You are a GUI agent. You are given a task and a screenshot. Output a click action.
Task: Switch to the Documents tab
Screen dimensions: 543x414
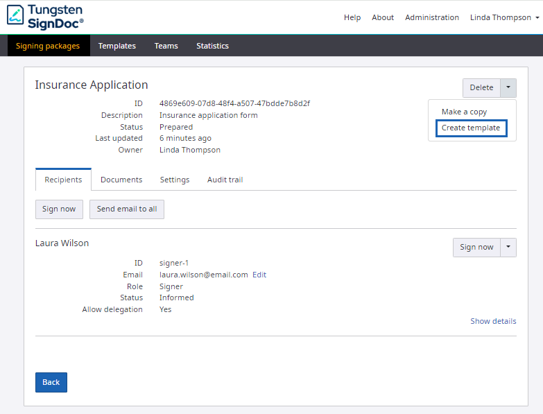point(121,180)
